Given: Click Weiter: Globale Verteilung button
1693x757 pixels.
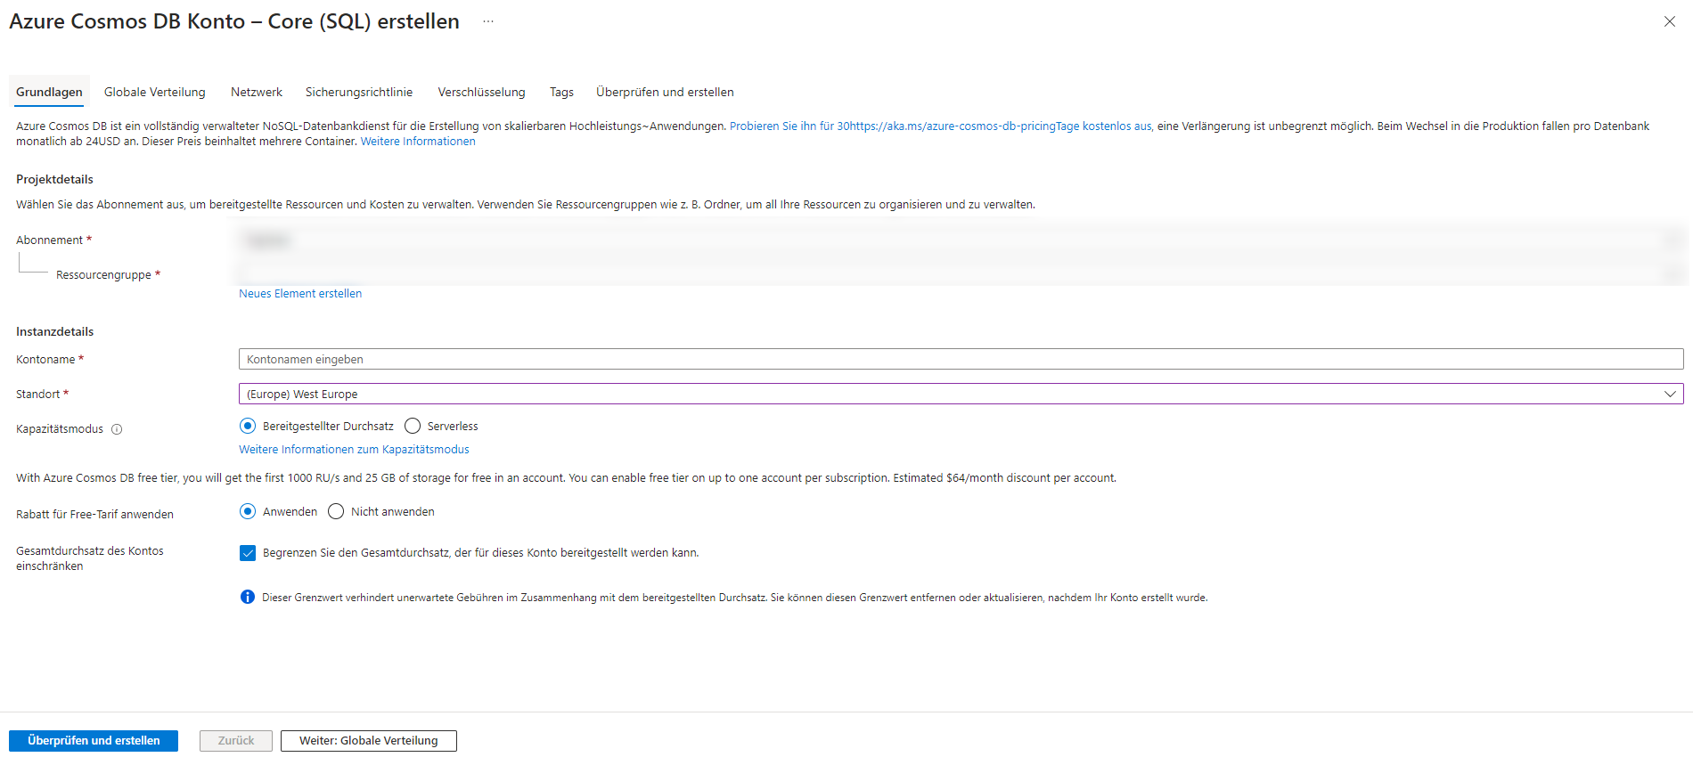Looking at the screenshot, I should tap(369, 741).
